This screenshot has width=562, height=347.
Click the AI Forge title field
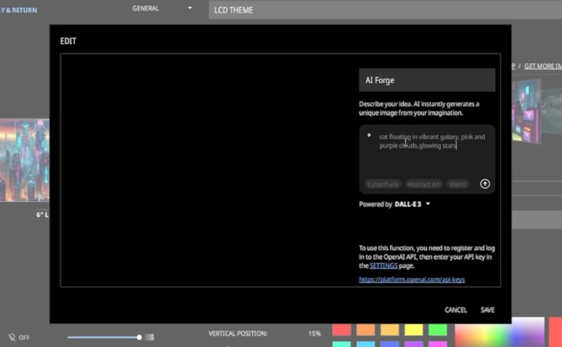tap(427, 80)
